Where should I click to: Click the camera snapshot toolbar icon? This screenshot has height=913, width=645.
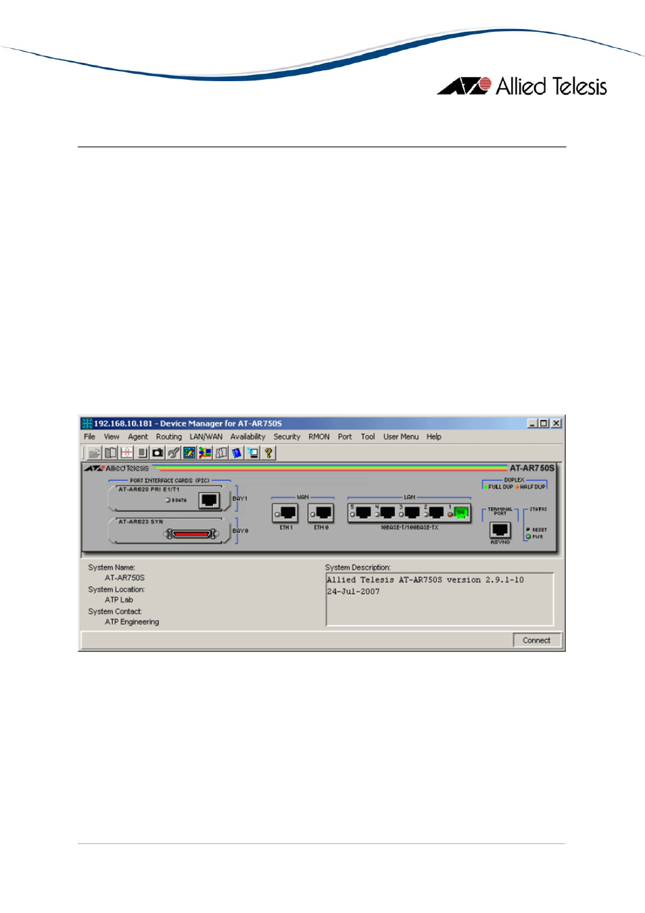coord(158,453)
